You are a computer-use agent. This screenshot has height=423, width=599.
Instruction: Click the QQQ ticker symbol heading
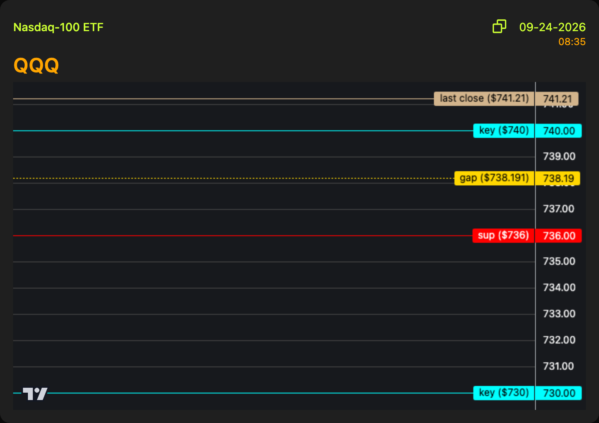(37, 65)
